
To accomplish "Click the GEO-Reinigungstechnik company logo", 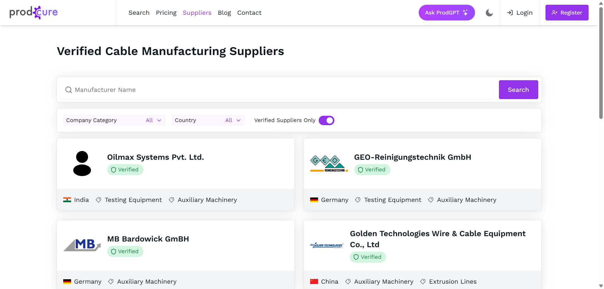I will (329, 164).
